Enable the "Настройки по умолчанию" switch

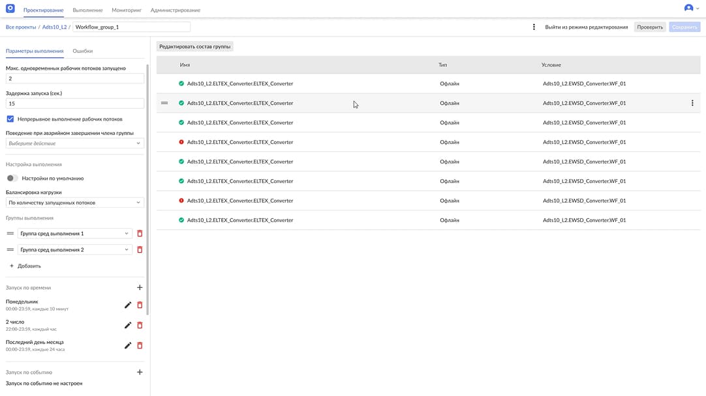[13, 177]
